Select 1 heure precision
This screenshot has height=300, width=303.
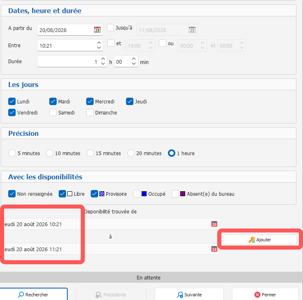click(172, 153)
